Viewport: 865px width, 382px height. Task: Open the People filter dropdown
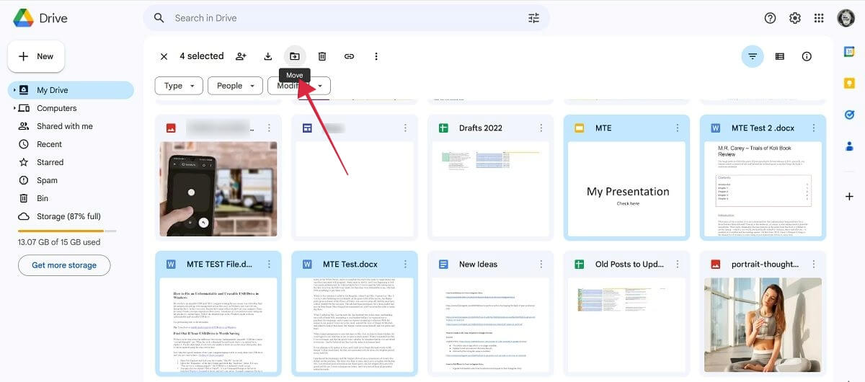click(x=235, y=86)
